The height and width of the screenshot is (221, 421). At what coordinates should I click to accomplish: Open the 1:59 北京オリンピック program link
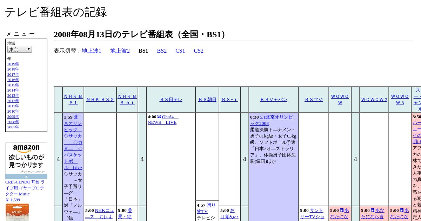tap(73, 142)
